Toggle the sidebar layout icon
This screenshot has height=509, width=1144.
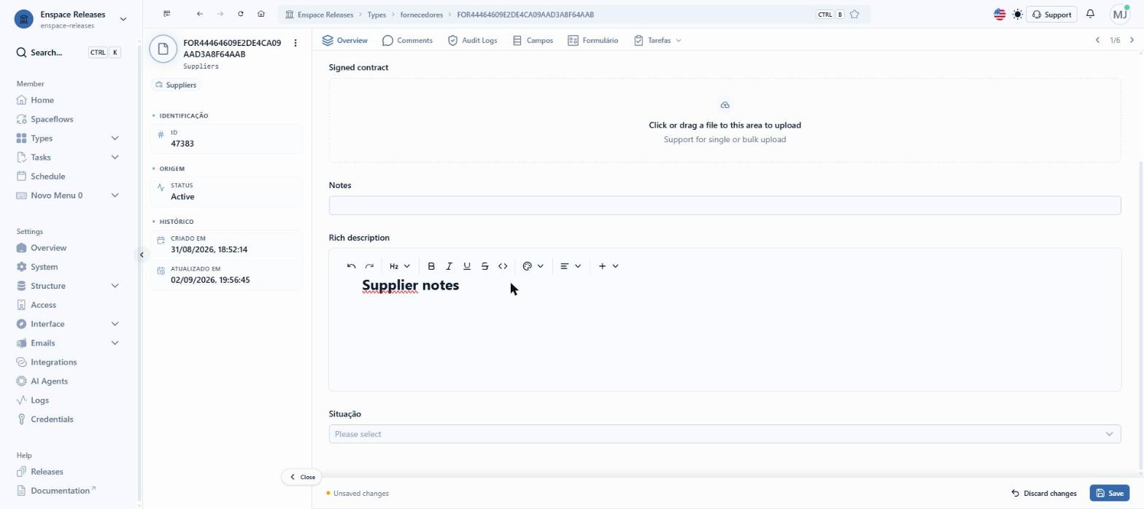click(167, 14)
